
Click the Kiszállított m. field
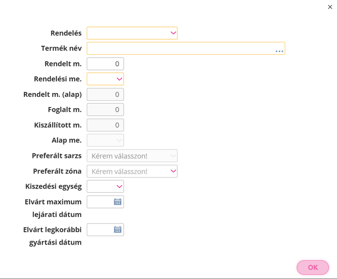coord(105,125)
